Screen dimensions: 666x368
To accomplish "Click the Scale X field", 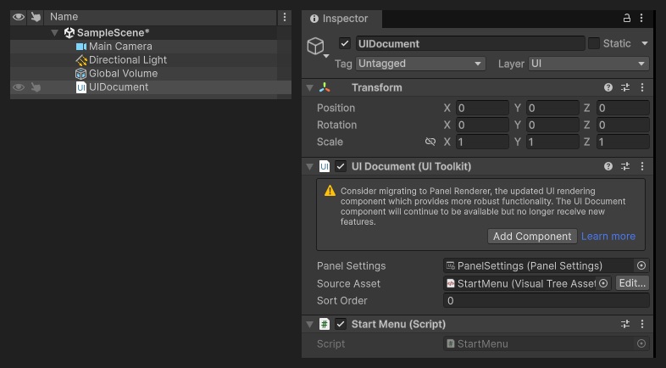I will click(x=482, y=142).
